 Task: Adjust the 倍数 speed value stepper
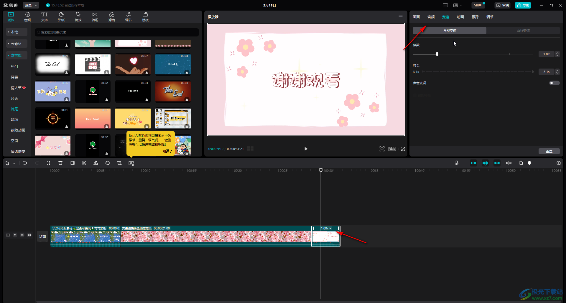coord(557,54)
